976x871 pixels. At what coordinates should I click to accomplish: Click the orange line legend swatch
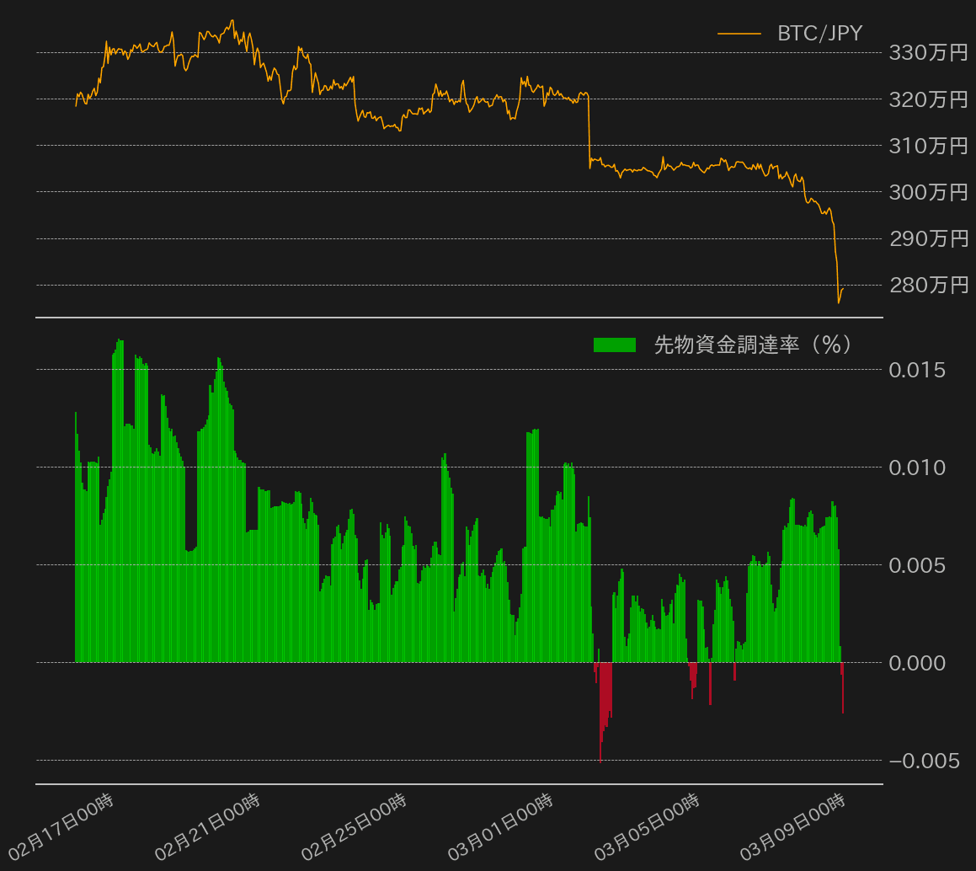pos(739,34)
